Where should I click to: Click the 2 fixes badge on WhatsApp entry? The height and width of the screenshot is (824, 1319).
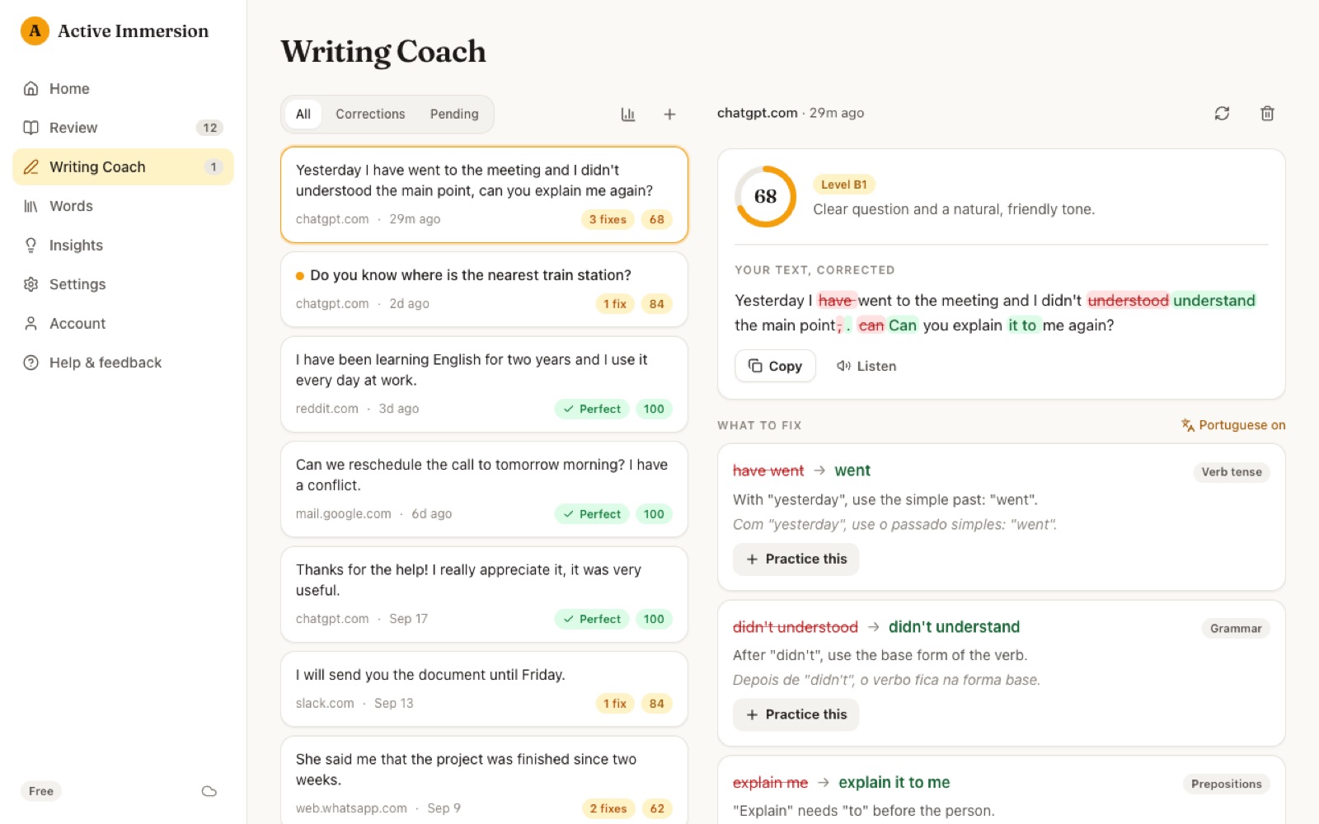[x=608, y=809]
